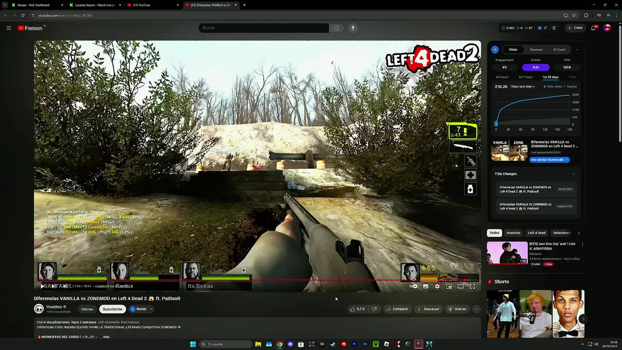The height and width of the screenshot is (350, 622).
Task: Play the video with the play button
Action: pos(42,286)
